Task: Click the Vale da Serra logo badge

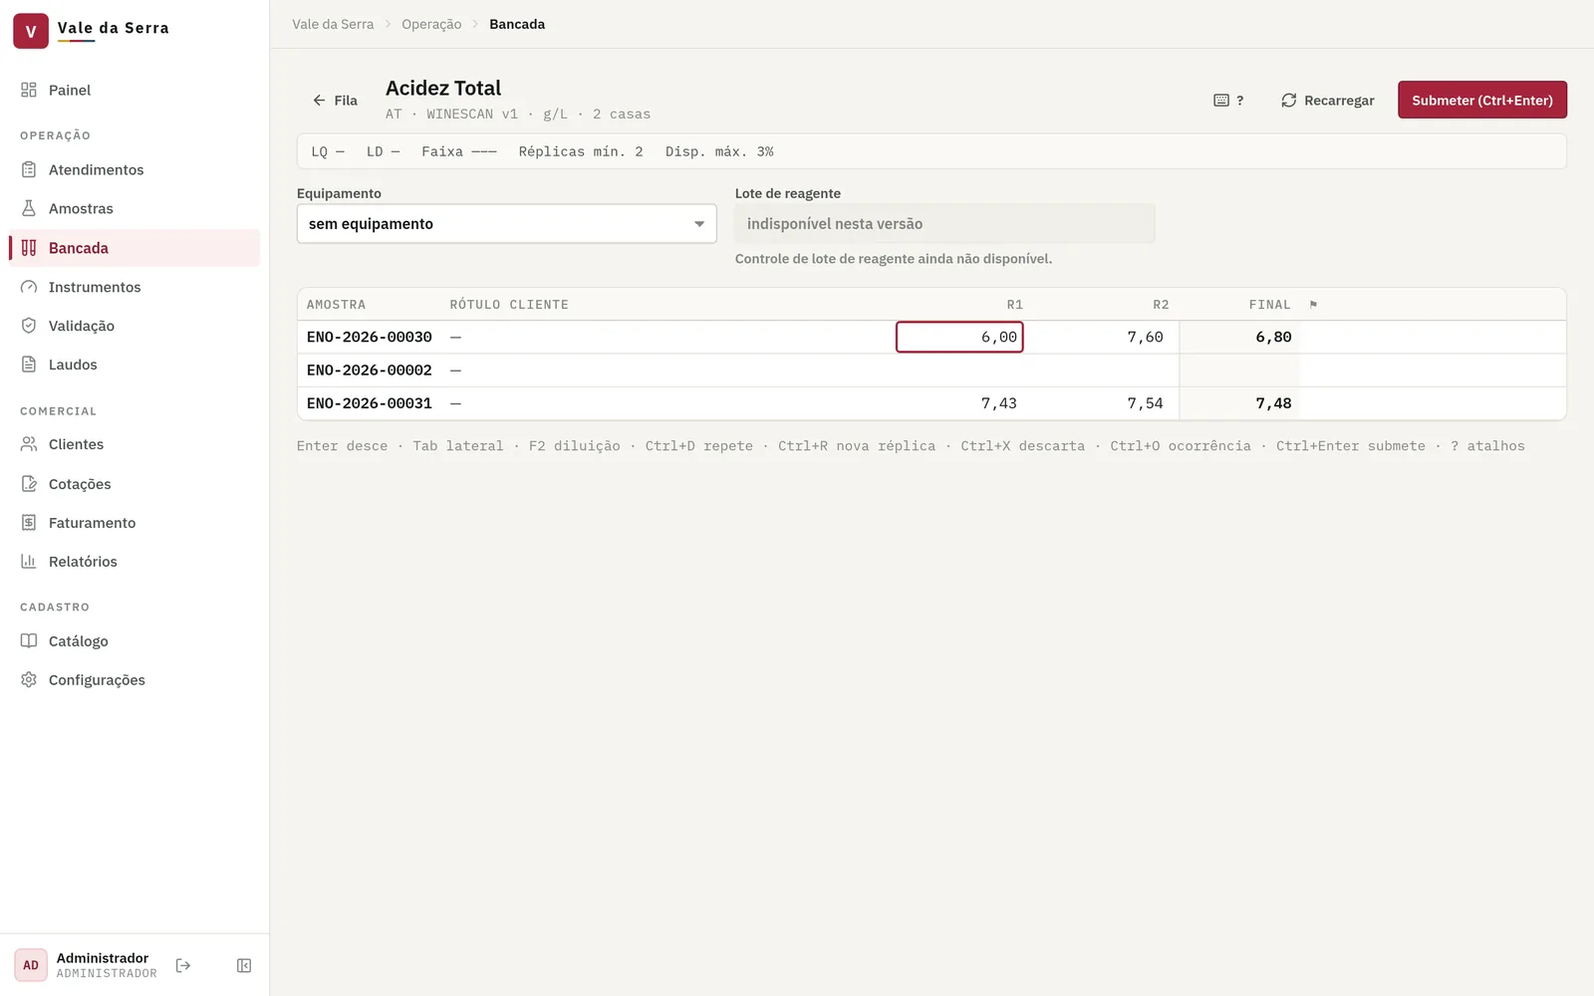Action: point(31,31)
